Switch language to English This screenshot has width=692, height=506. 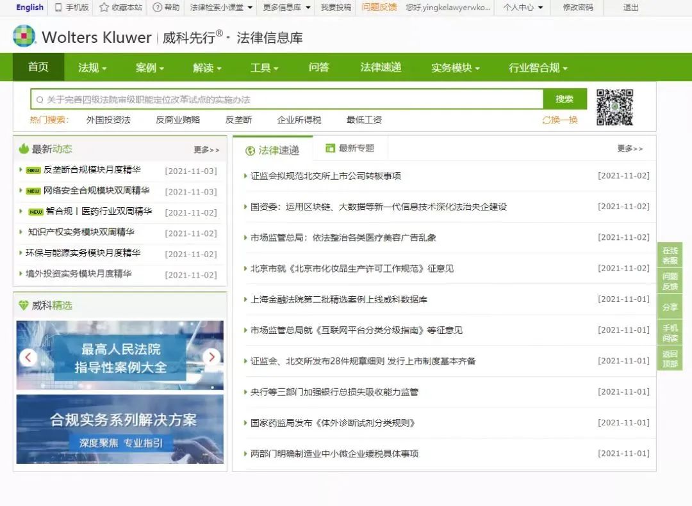[x=29, y=8]
